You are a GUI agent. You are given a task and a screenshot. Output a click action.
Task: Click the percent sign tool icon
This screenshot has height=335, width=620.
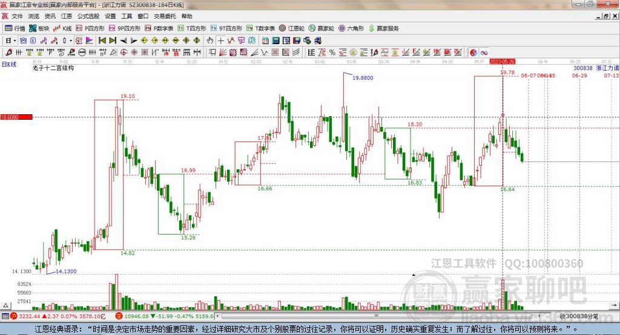[332, 52]
